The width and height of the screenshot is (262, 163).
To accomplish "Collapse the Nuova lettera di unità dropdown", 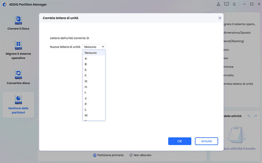I will [x=94, y=47].
